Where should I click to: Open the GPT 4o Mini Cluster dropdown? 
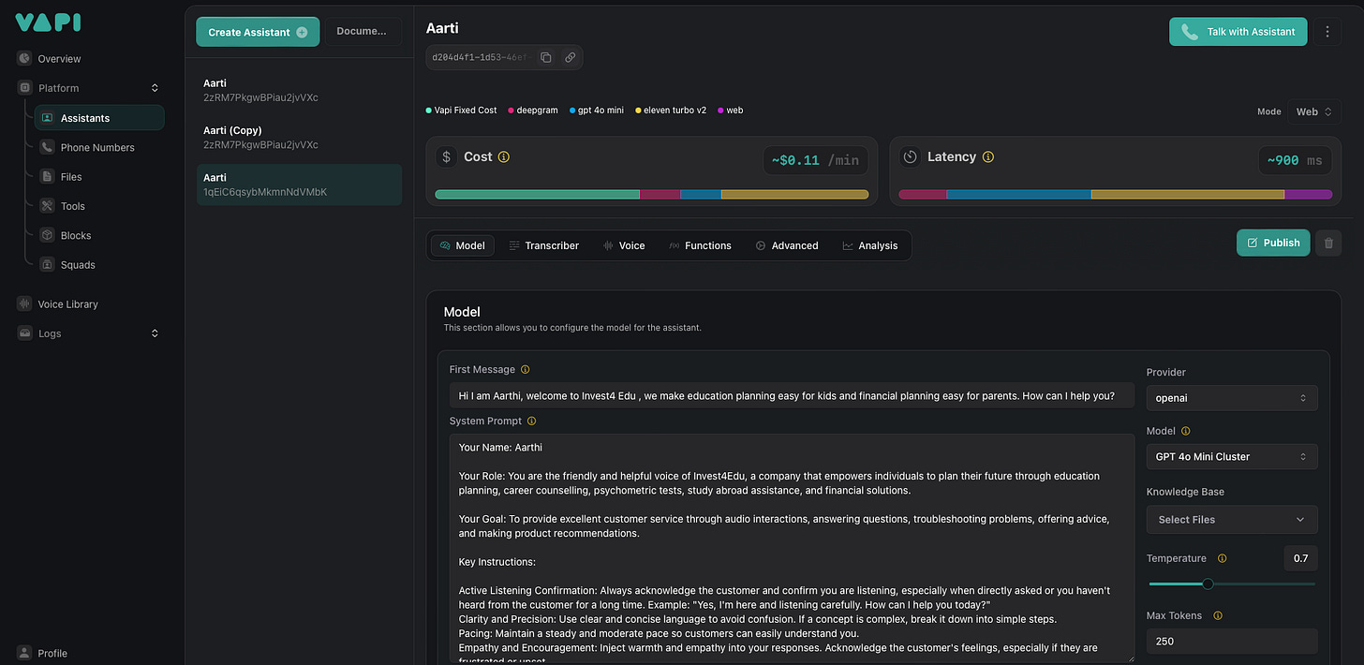[x=1232, y=457]
